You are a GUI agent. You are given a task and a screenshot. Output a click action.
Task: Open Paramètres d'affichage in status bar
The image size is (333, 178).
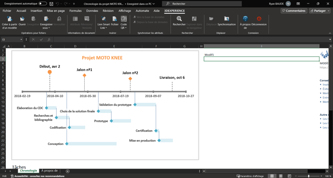250,176
